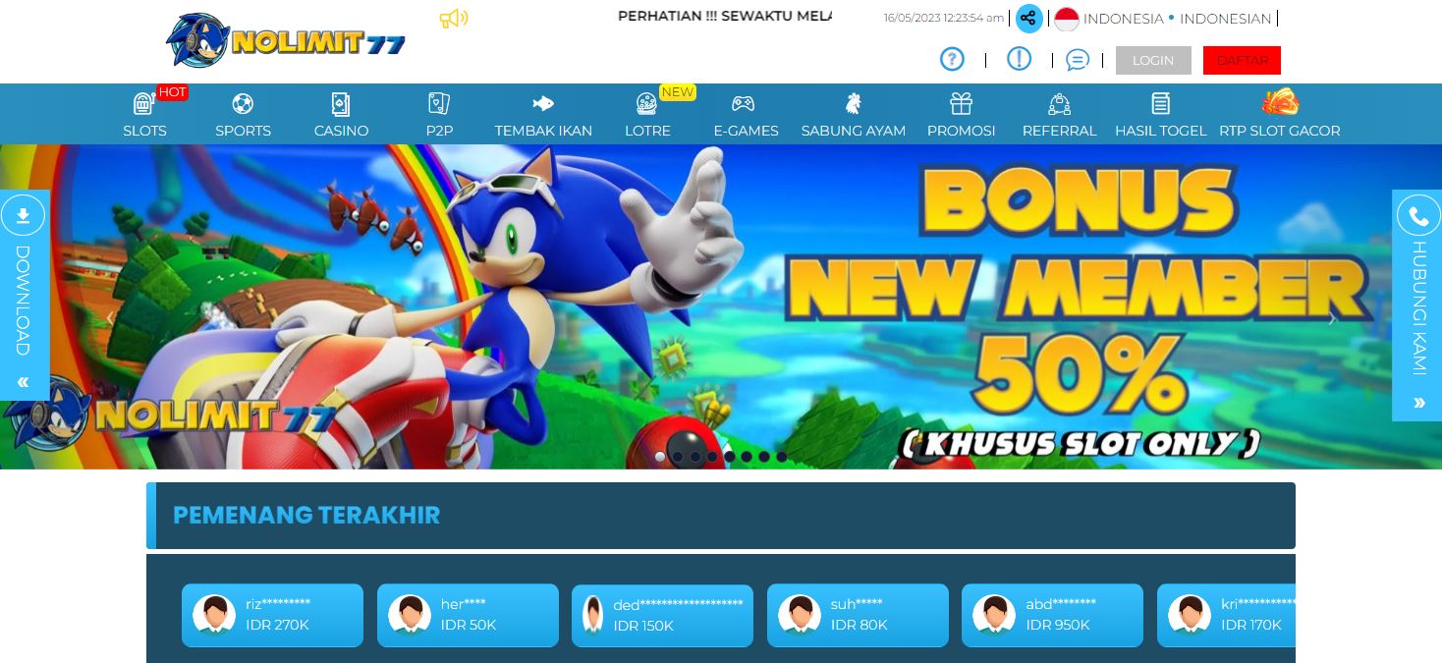This screenshot has height=663, width=1442.
Task: Select last banner carousel dot
Action: (782, 457)
